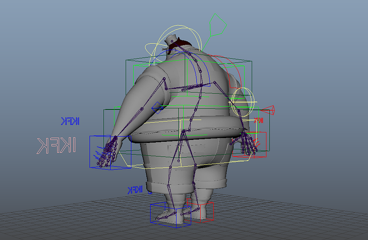The height and width of the screenshot is (240, 368).
Task: Select the red box control around the hand
Action: tap(250, 144)
